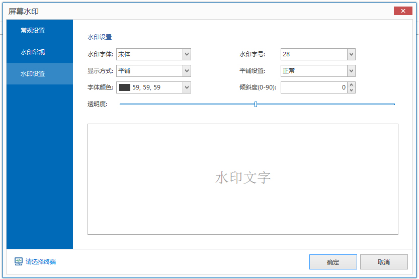Viewport: 419px width, 279px height.
Task: Click the terminal monitor icon at bottom left
Action: click(19, 261)
